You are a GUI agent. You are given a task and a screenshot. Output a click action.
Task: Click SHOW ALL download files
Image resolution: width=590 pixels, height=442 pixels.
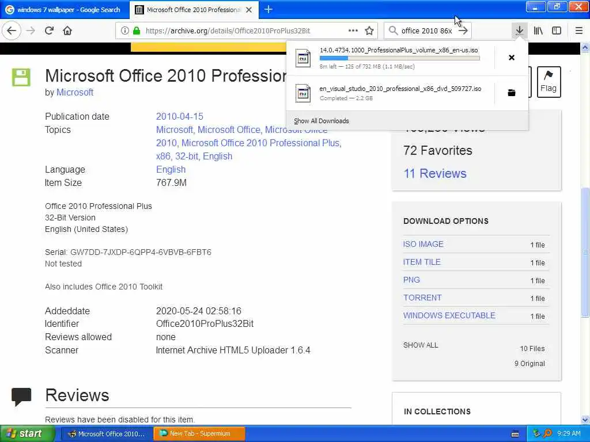[421, 345]
